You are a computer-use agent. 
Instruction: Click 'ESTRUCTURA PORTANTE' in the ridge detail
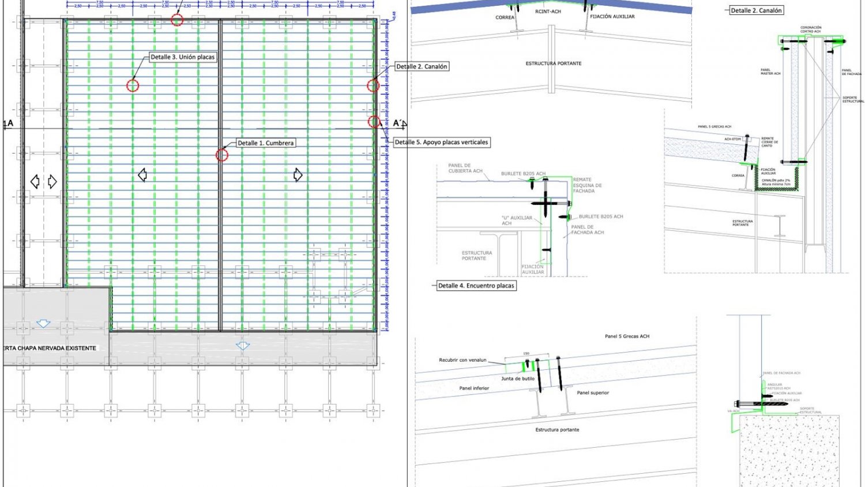coord(554,63)
